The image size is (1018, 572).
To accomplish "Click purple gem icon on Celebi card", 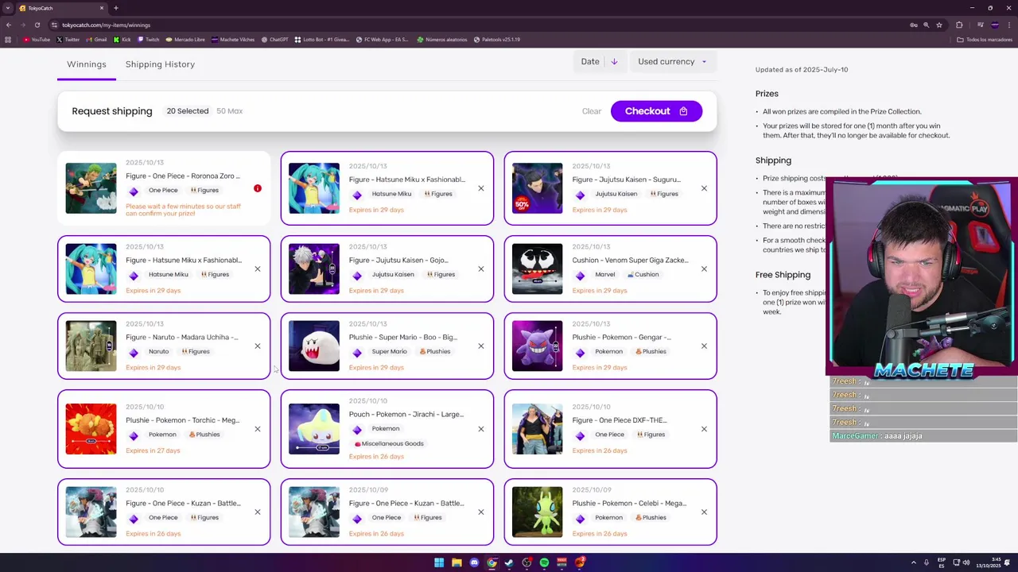I will coord(580,518).
